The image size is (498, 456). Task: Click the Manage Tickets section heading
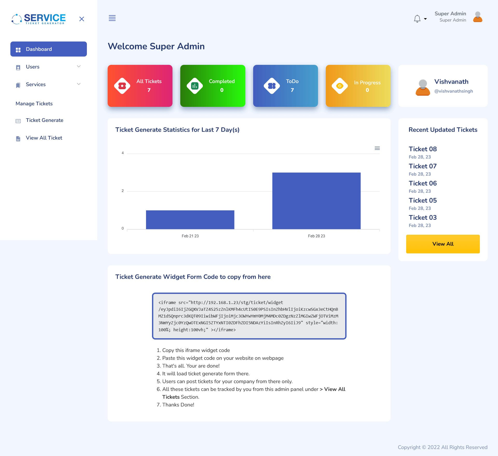point(34,103)
